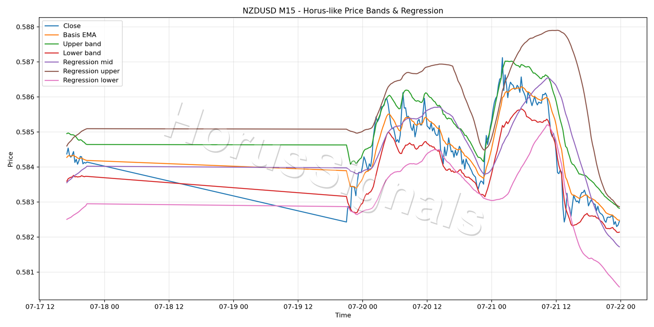The image size is (654, 327).
Task: Click the y-axis tick label 0.582
Action: point(25,237)
